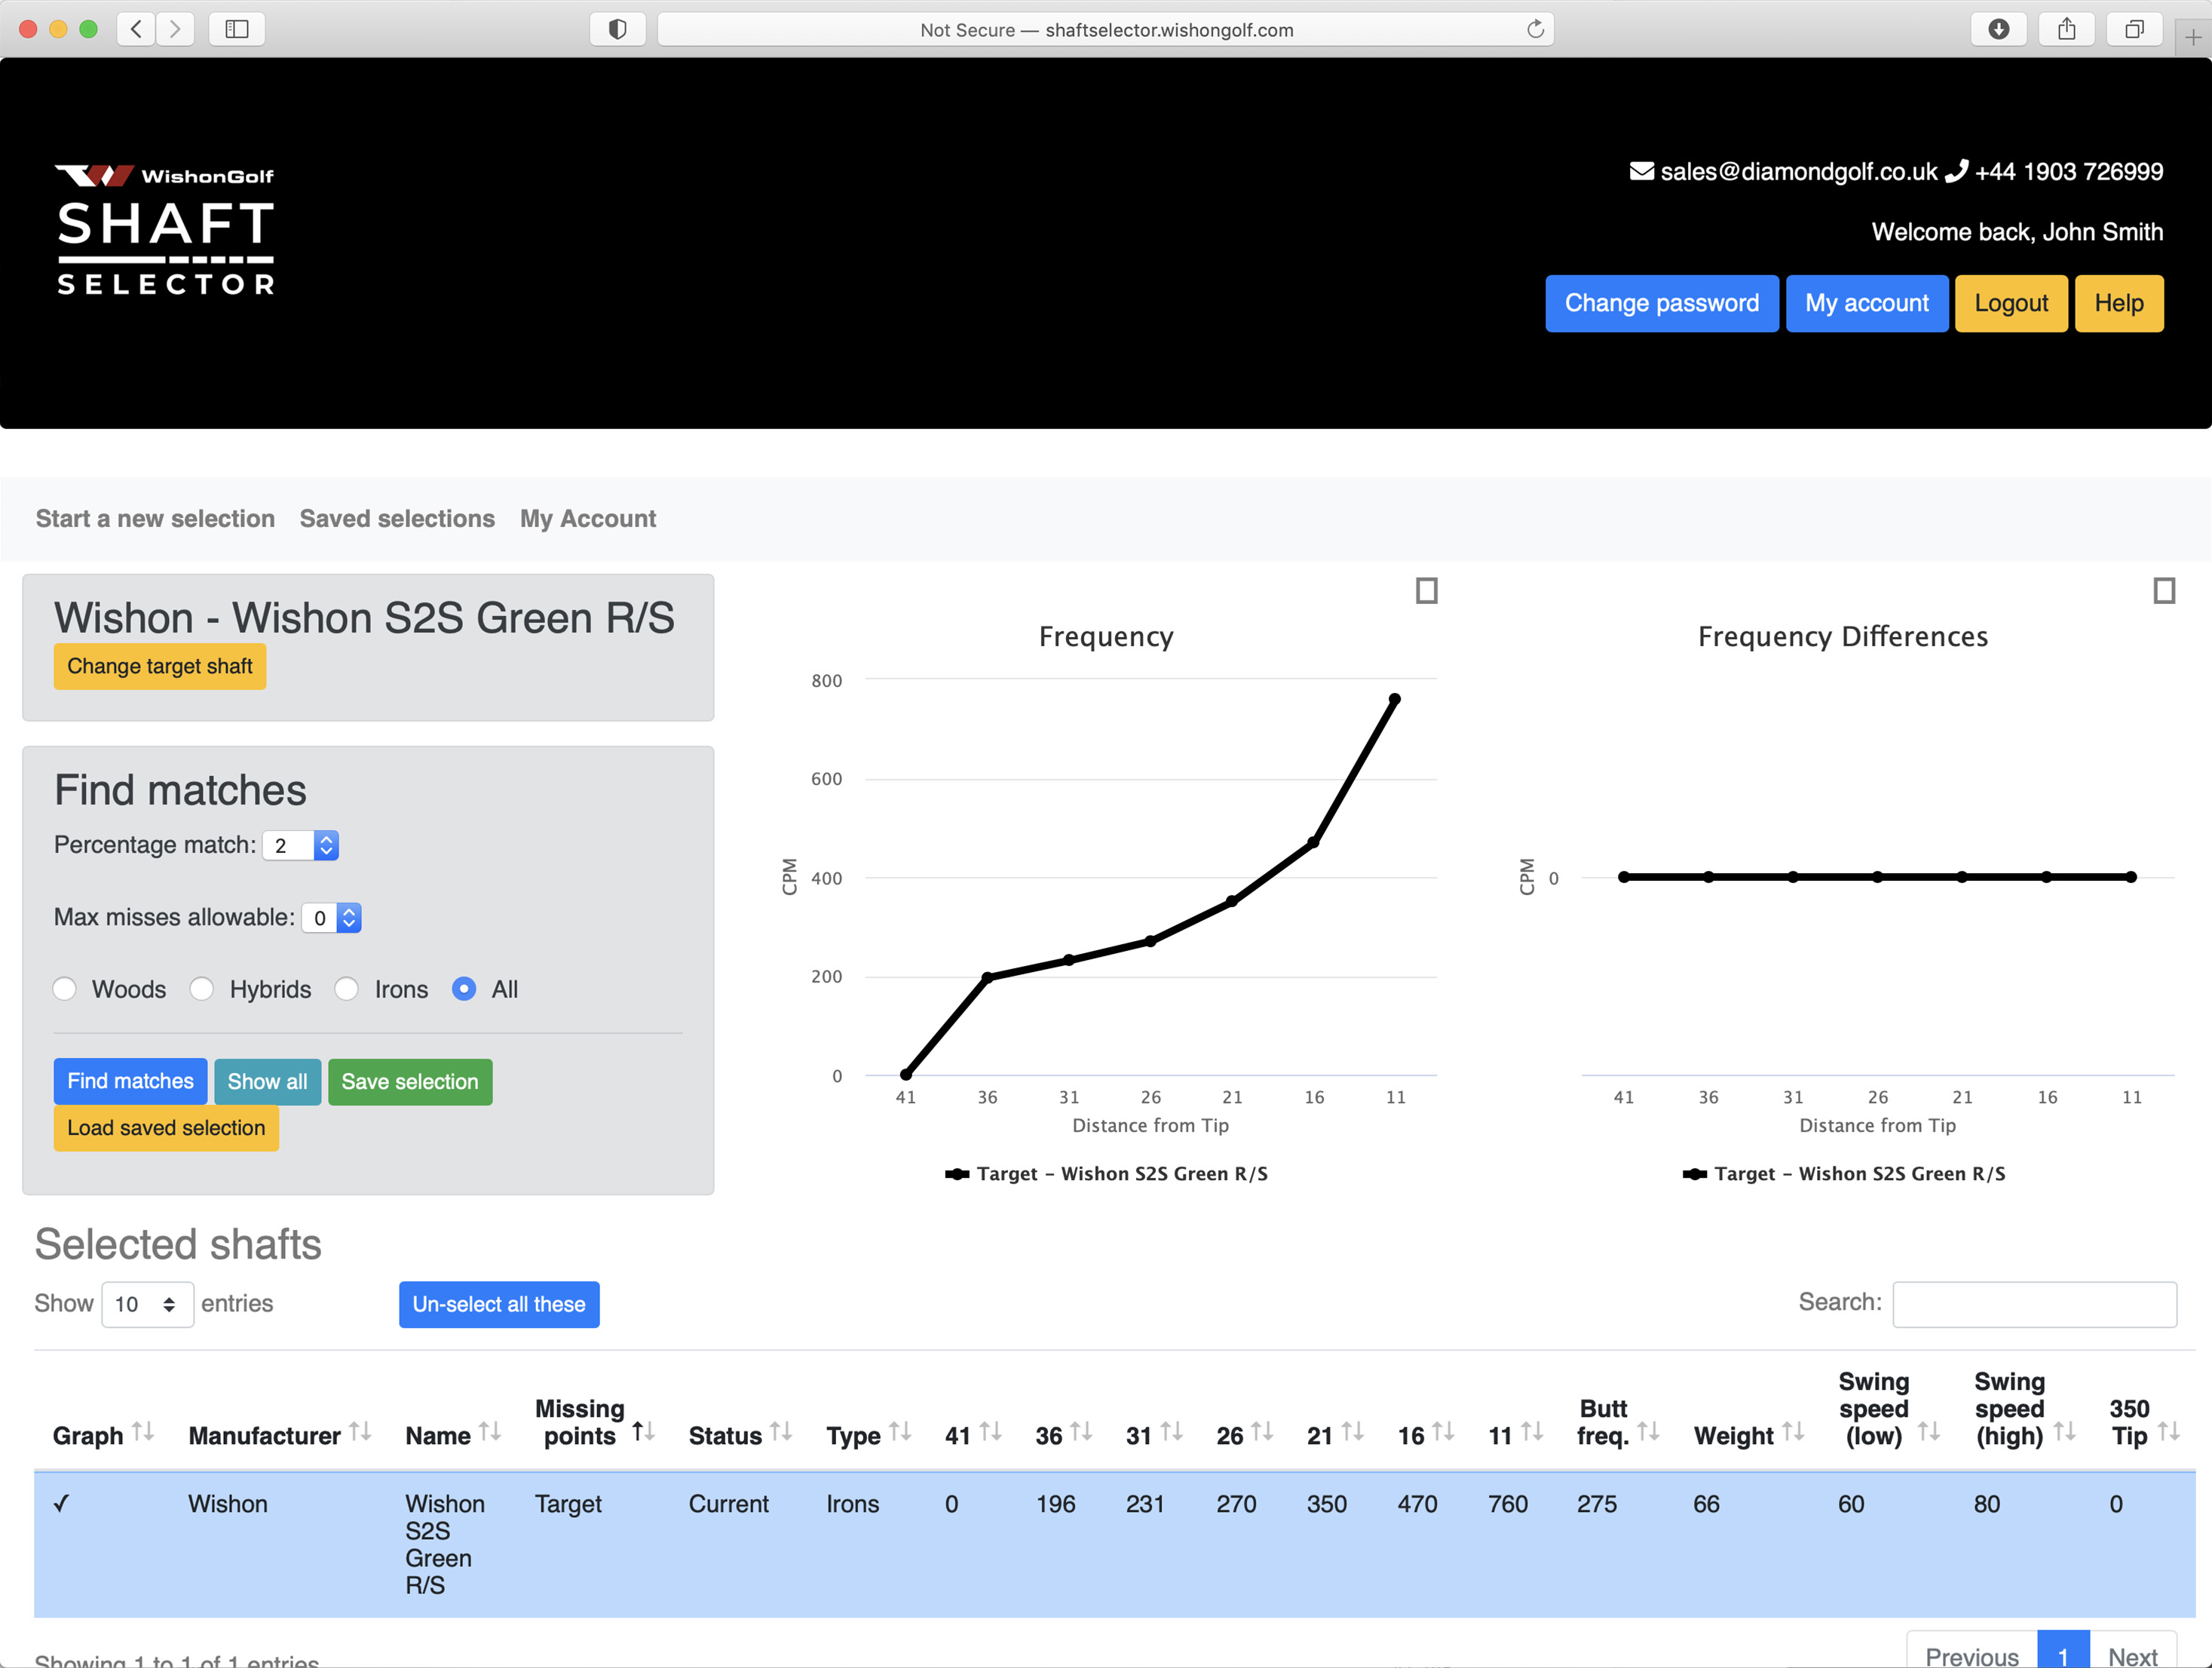Click the Show all button

click(267, 1082)
